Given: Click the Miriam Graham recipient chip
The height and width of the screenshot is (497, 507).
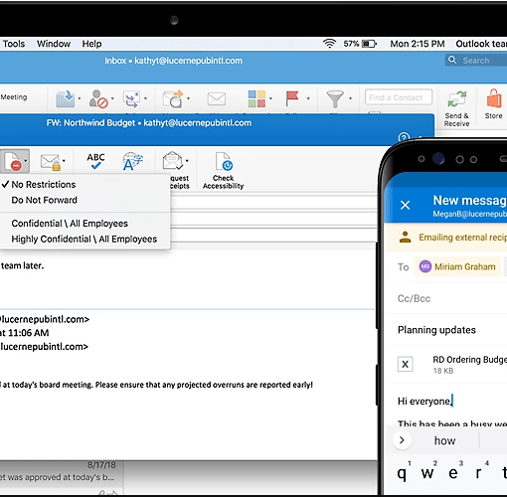Looking at the screenshot, I should [457, 266].
